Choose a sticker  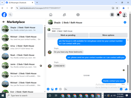(56, 89)
